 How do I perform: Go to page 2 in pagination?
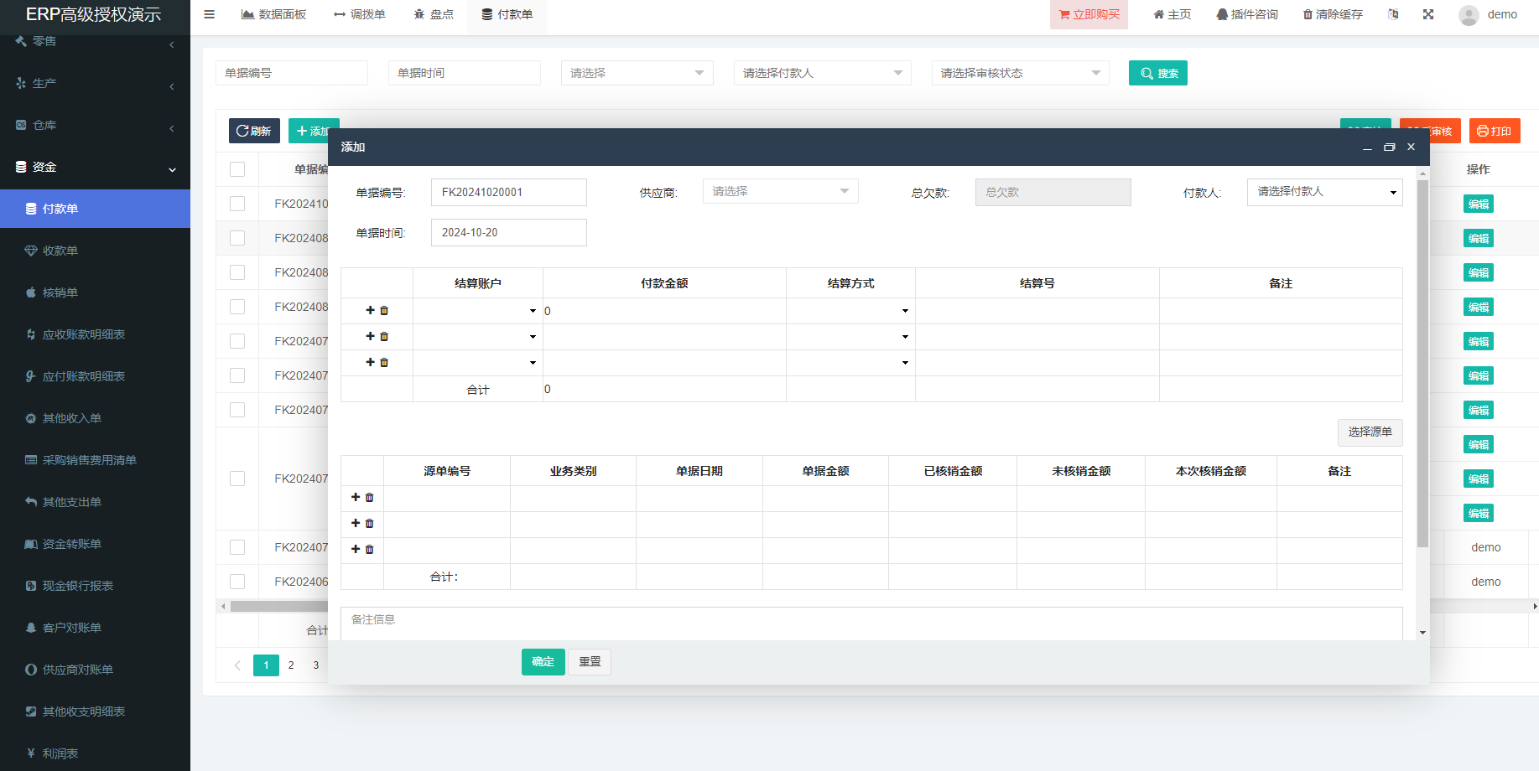(291, 665)
